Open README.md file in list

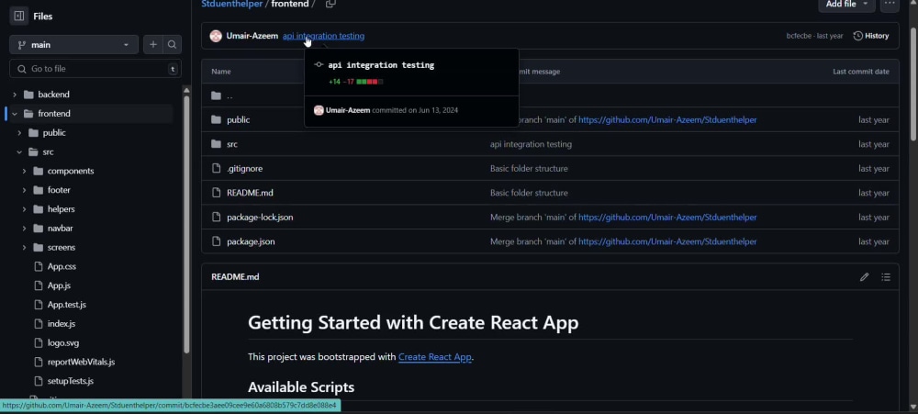[250, 193]
